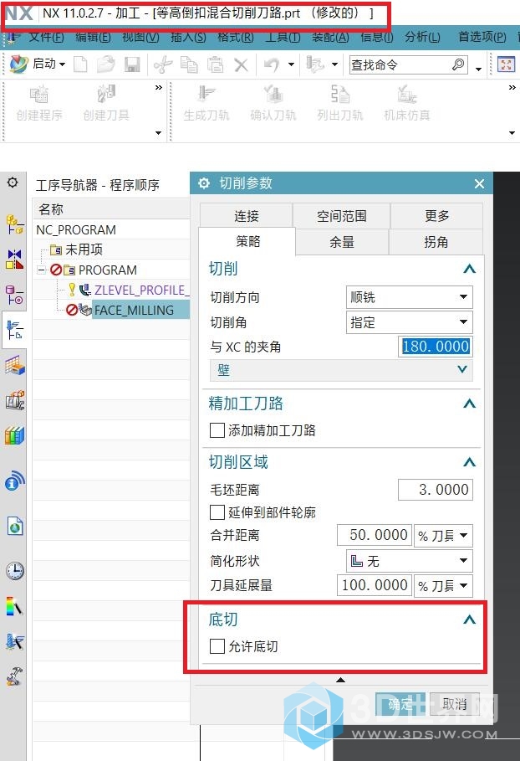520x761 pixels.
Task: Open the 首选项(P) menu
Action: [x=482, y=37]
